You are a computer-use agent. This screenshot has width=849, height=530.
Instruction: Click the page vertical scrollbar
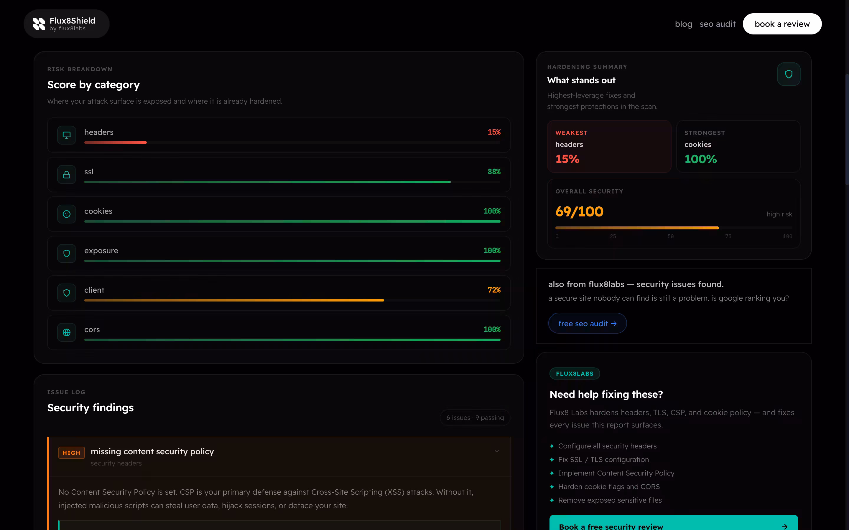(x=847, y=130)
